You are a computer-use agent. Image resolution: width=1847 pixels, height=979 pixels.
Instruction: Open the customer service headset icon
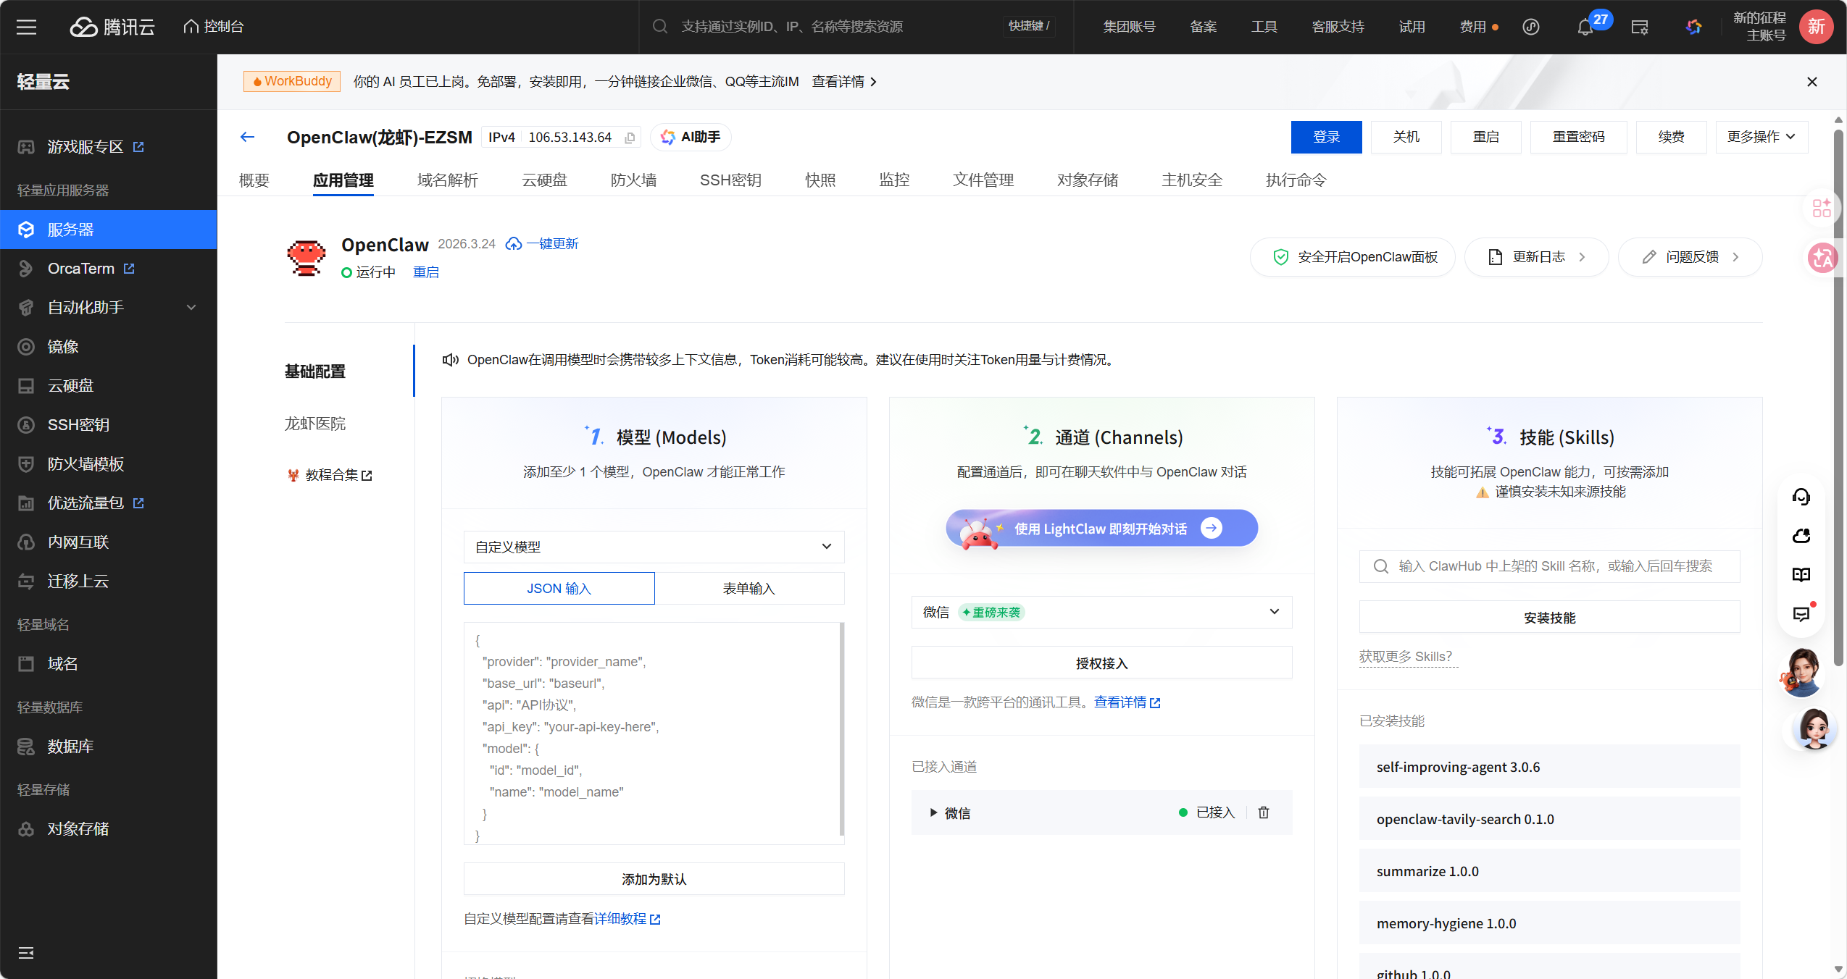tap(1801, 497)
